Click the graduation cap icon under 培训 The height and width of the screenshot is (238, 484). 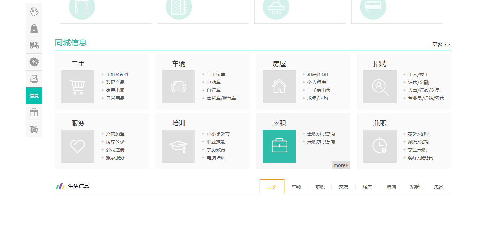[x=179, y=146]
